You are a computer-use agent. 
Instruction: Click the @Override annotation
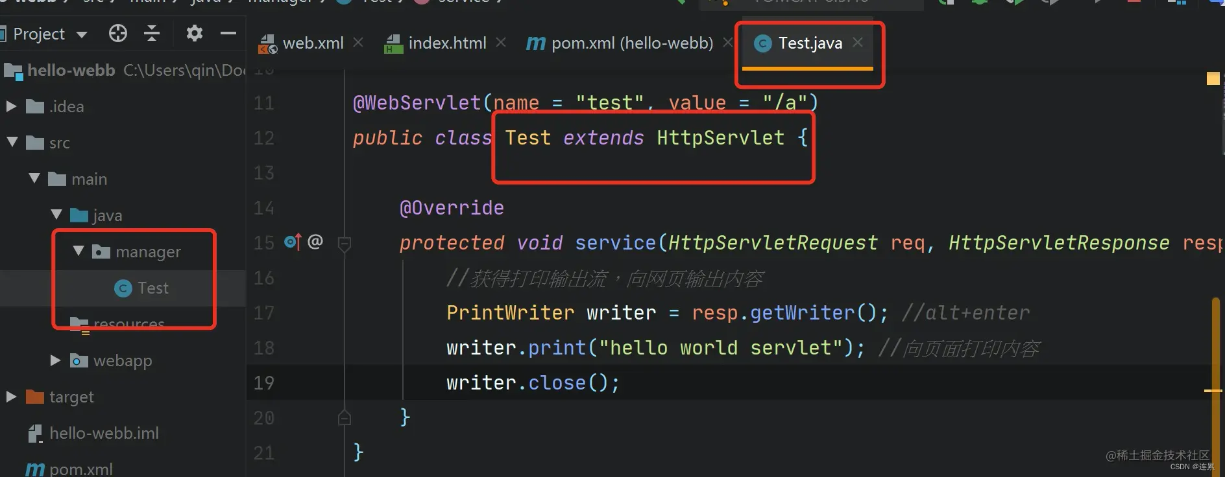point(452,208)
